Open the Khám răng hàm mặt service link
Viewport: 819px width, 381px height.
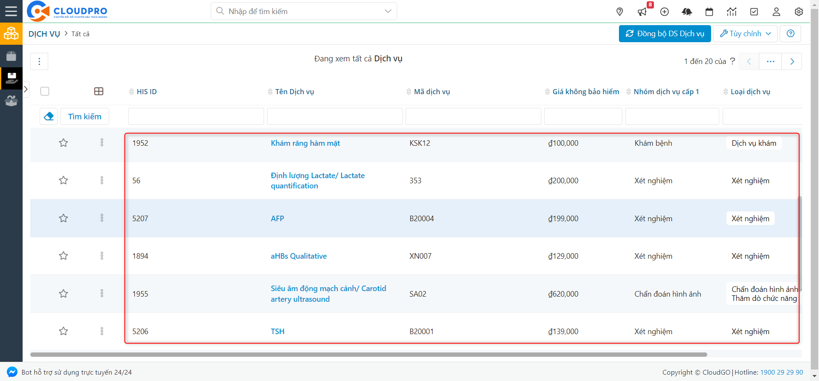tap(305, 143)
